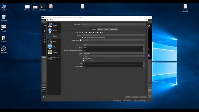199x112 pixels.
Task: Enable Rescale Output checkbox
Action: 81,40
